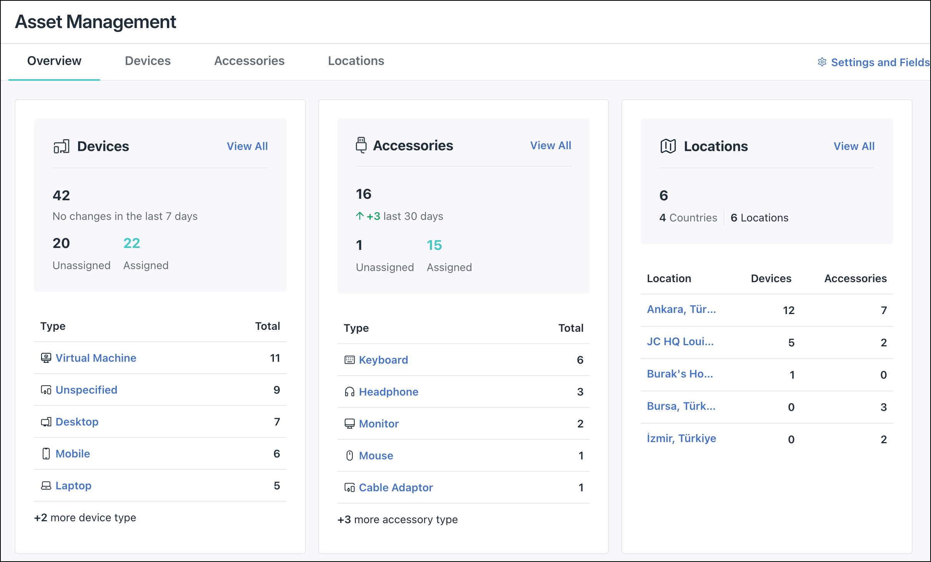Click the Headphone icon in accessories list
Viewport: 931px width, 562px height.
[349, 392]
